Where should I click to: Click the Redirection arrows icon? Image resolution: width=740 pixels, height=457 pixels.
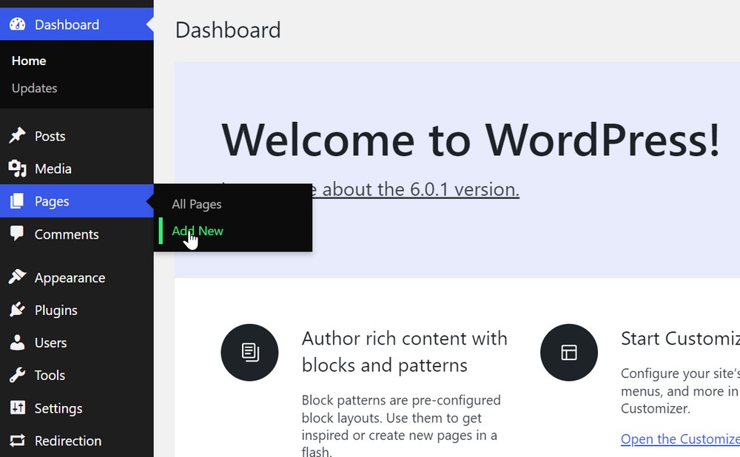coord(17,441)
